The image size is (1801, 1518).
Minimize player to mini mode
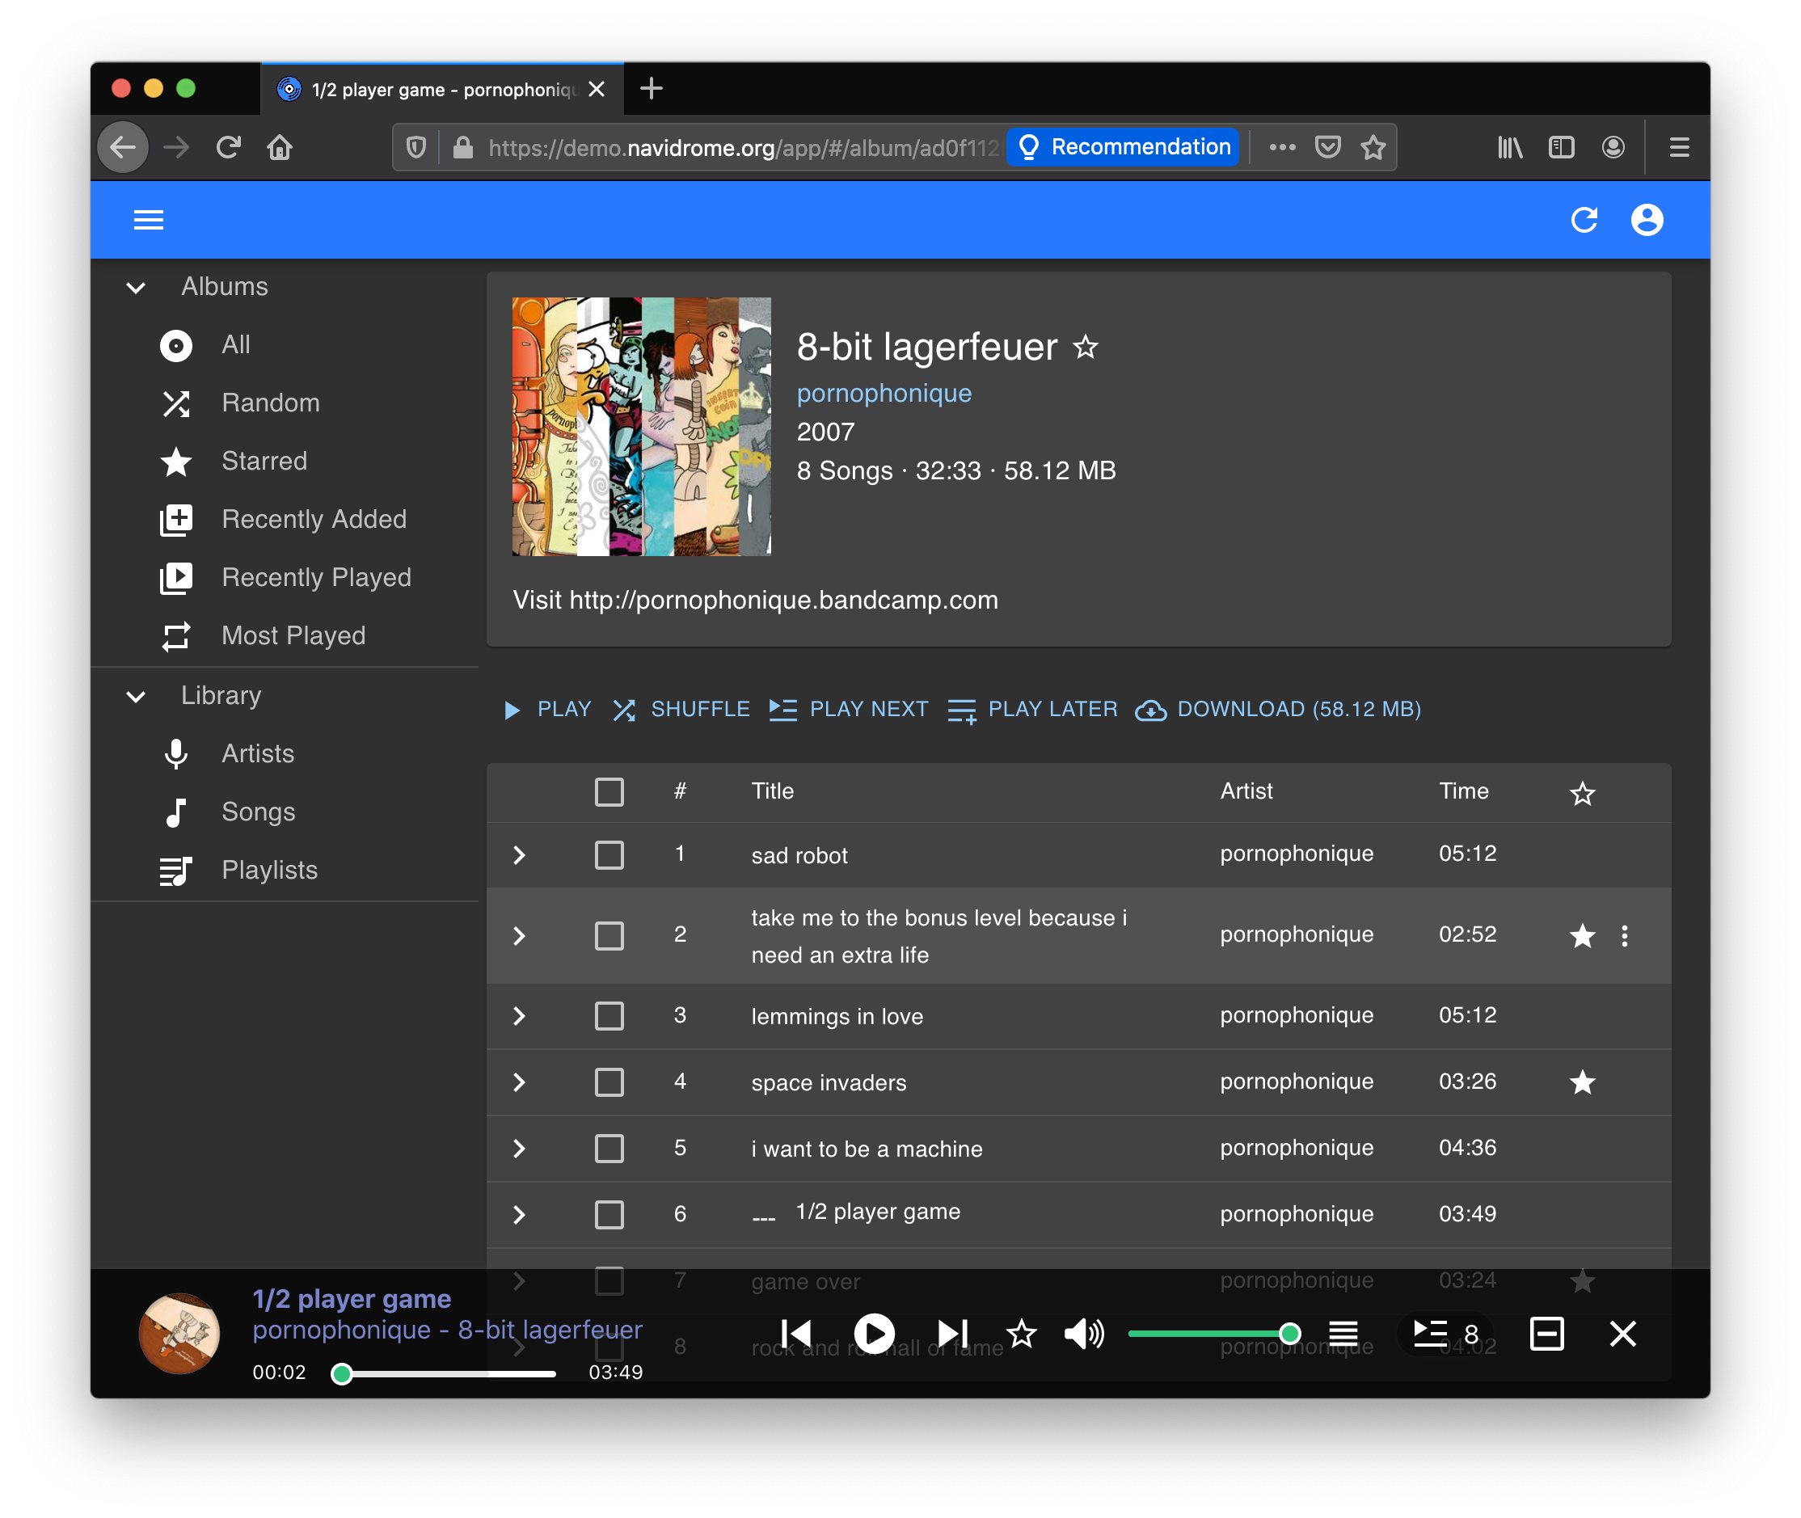click(x=1546, y=1334)
